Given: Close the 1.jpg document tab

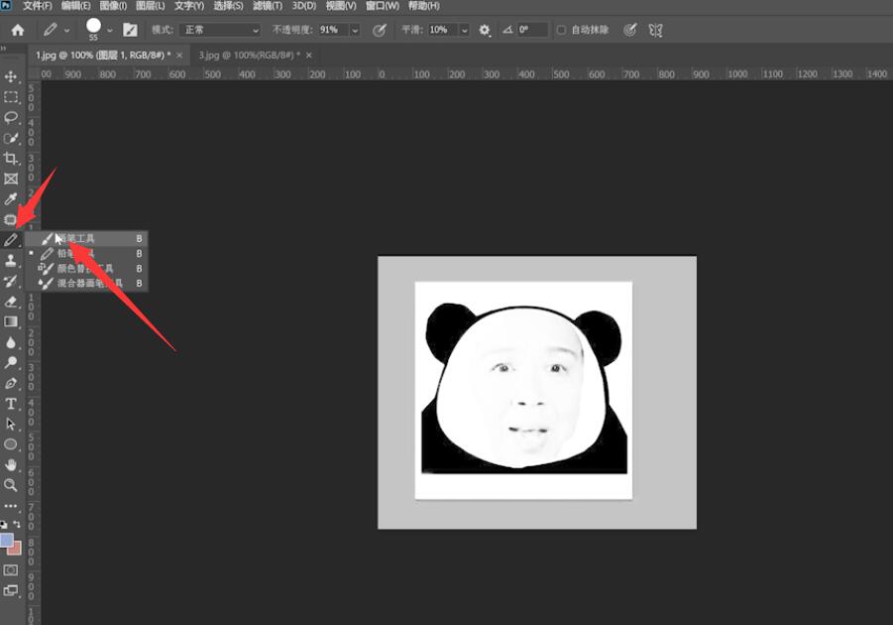Looking at the screenshot, I should point(179,56).
